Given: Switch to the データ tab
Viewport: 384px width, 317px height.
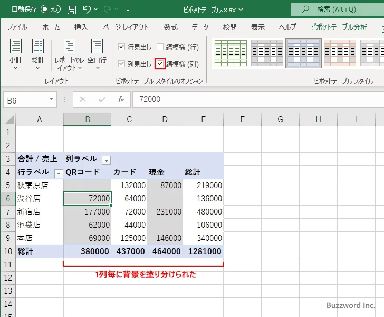Looking at the screenshot, I should 200,27.
